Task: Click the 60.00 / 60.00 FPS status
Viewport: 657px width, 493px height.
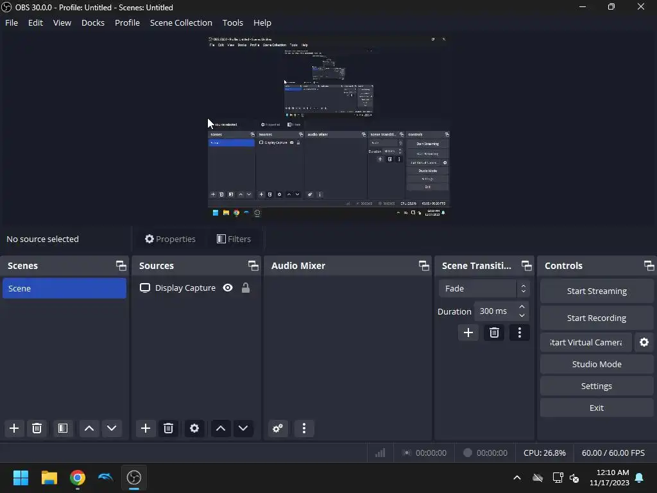Action: point(613,453)
